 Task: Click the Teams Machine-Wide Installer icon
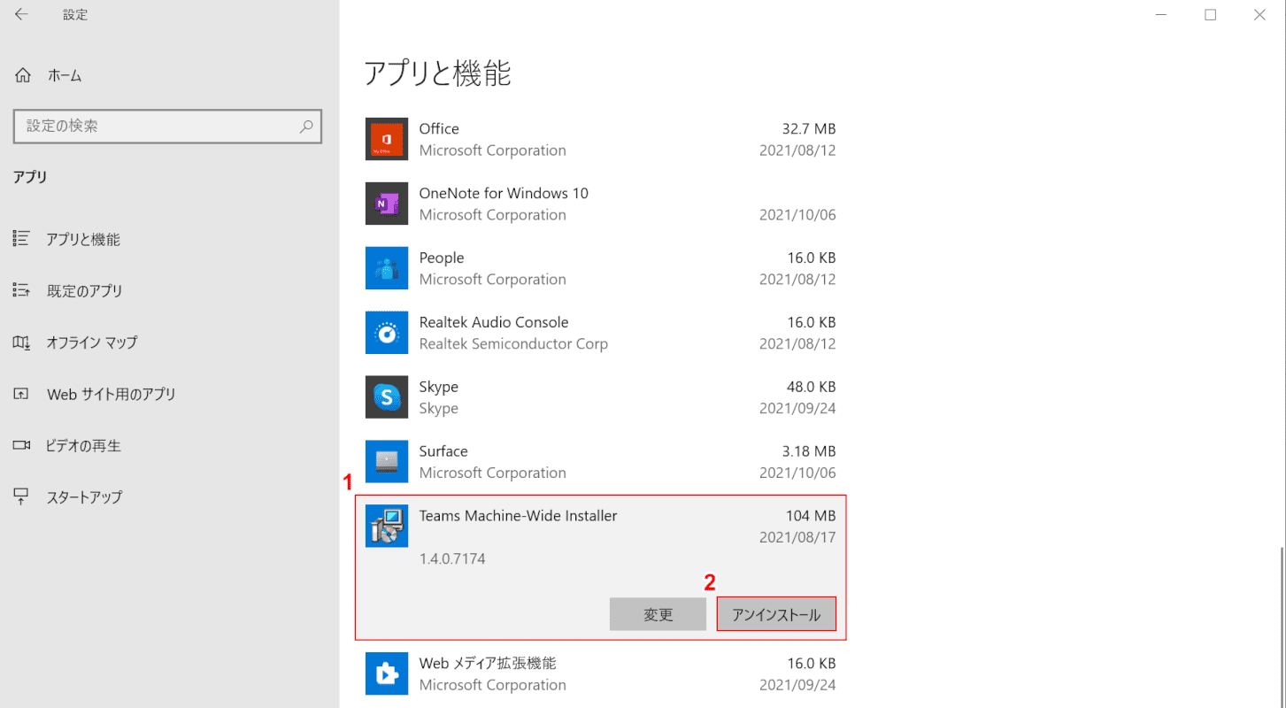point(387,527)
